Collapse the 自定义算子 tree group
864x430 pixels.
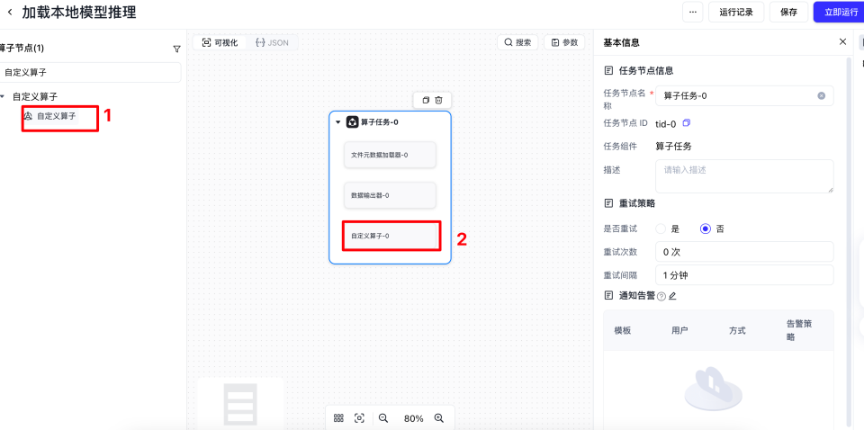click(3, 96)
